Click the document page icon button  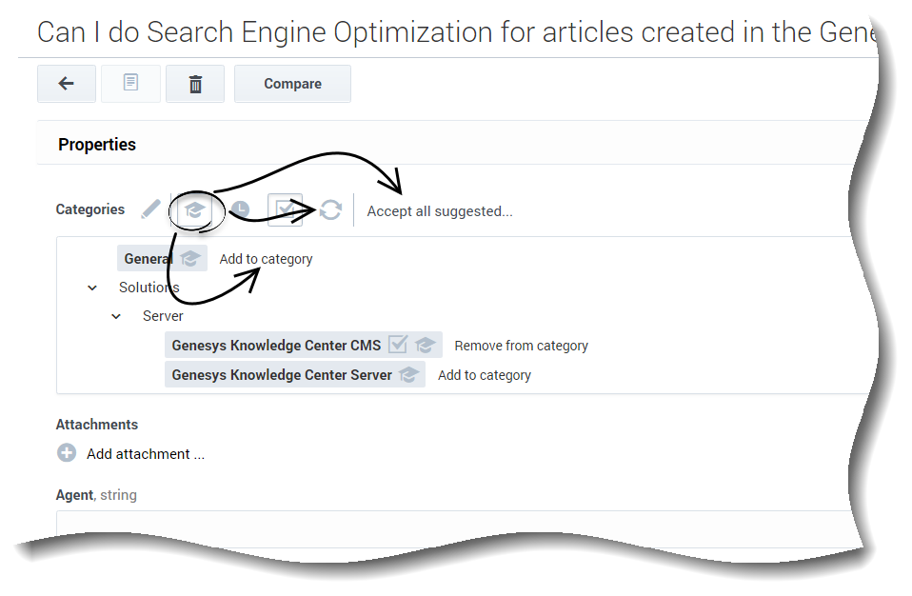click(130, 84)
